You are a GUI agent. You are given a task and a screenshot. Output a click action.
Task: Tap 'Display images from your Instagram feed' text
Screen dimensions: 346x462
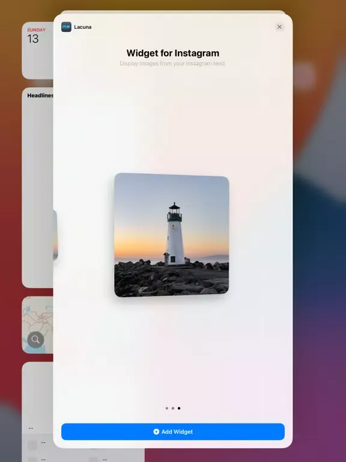[x=173, y=63]
